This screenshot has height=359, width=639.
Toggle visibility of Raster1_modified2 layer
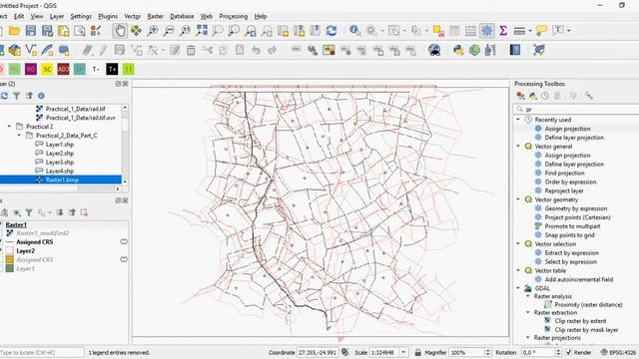[2, 233]
